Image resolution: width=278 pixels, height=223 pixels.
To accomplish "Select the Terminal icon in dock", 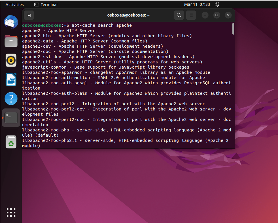I will point(11,118).
